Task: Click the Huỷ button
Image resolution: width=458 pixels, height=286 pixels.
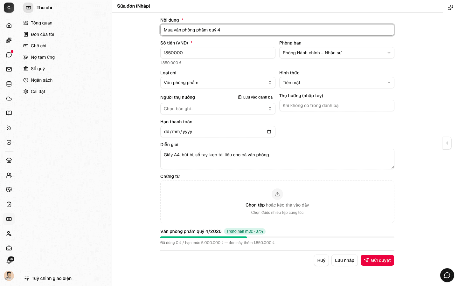Action: (x=321, y=260)
